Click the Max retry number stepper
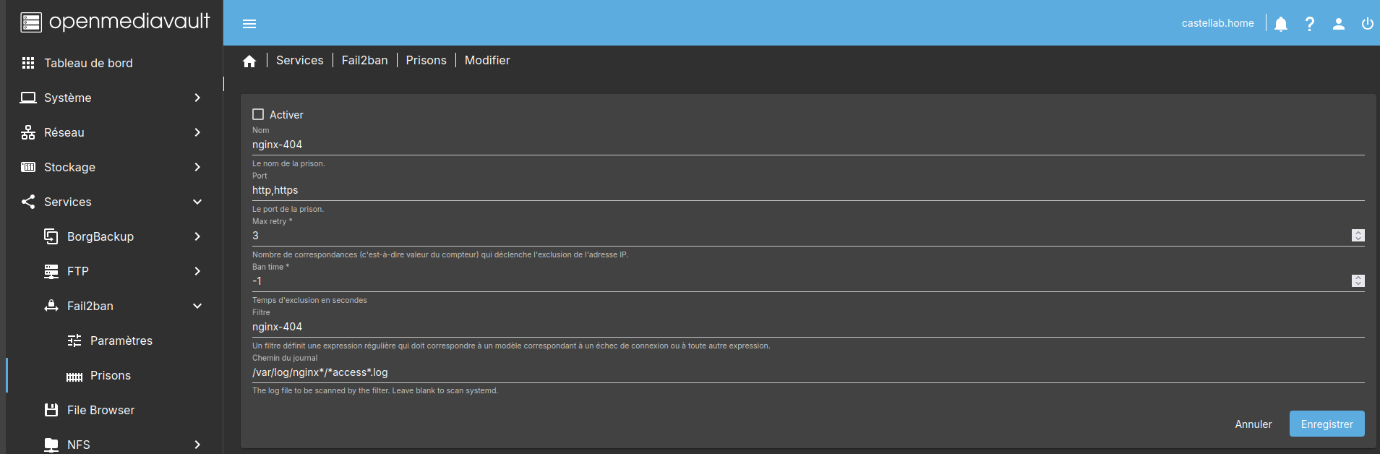Viewport: 1380px width, 454px height. [x=1358, y=236]
